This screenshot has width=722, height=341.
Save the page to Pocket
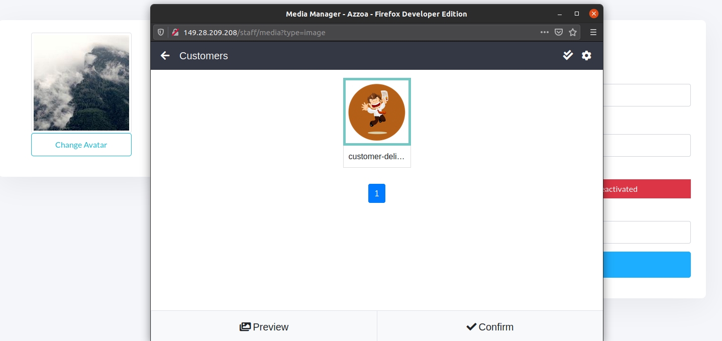[x=559, y=32]
